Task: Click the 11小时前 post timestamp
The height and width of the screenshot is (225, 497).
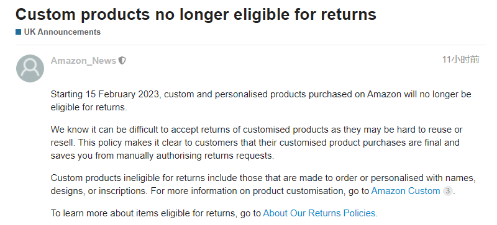Action: pos(460,60)
